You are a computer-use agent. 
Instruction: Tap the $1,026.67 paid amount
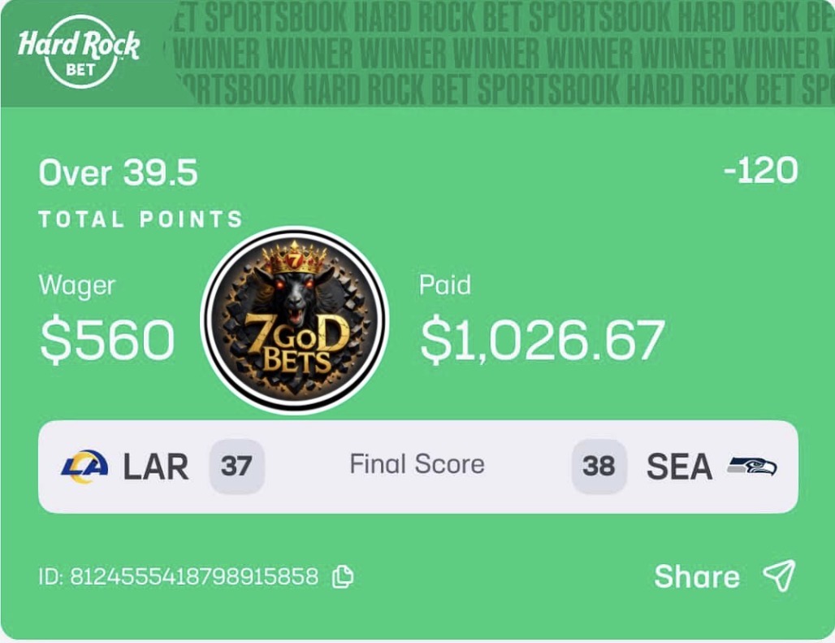(542, 340)
